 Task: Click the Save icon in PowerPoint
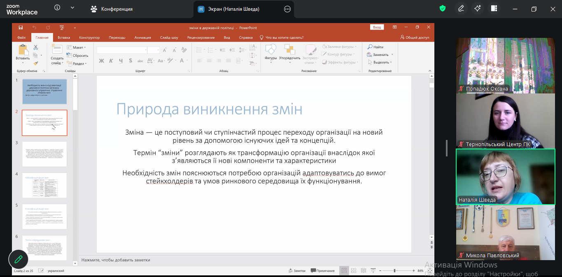point(20,28)
